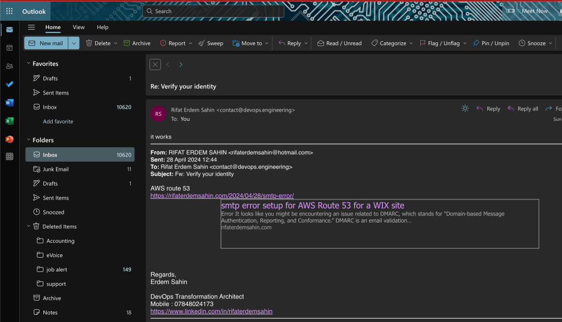The image size is (562, 322).
Task: Collapse the Deleted Items folder tree
Action: coord(29,226)
